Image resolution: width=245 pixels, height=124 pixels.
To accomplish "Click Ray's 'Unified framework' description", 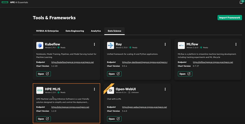I will click(133, 54).
